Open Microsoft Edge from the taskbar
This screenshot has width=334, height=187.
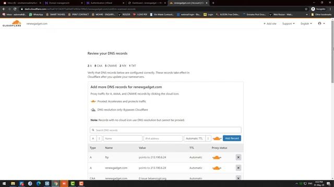click(39, 183)
